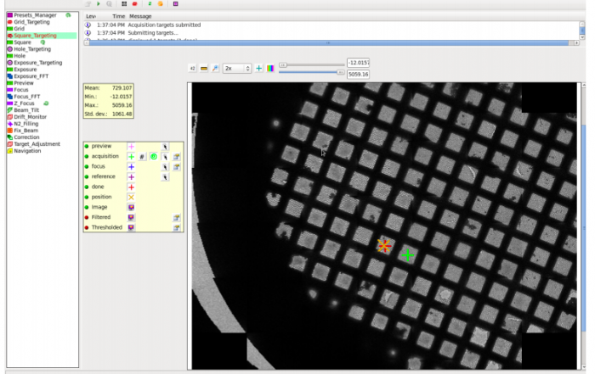Activate cursor selection for preview targets
Image resolution: width=595 pixels, height=374 pixels.
(165, 147)
